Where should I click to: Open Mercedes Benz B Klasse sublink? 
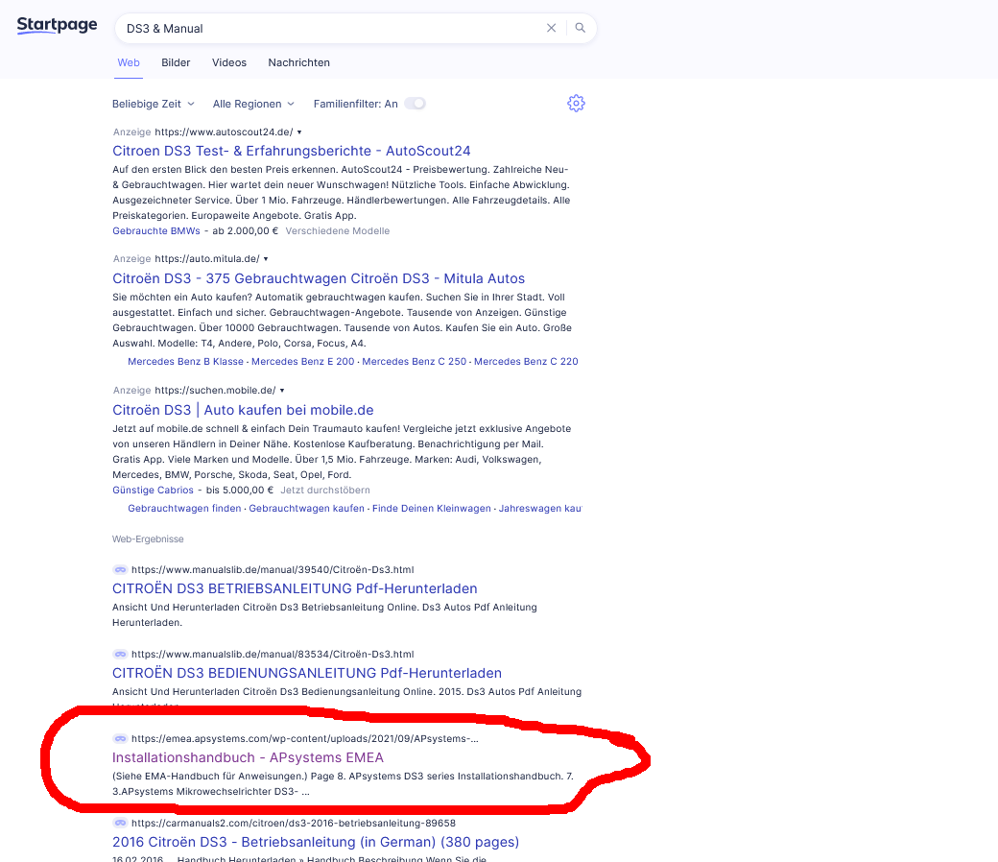185,362
